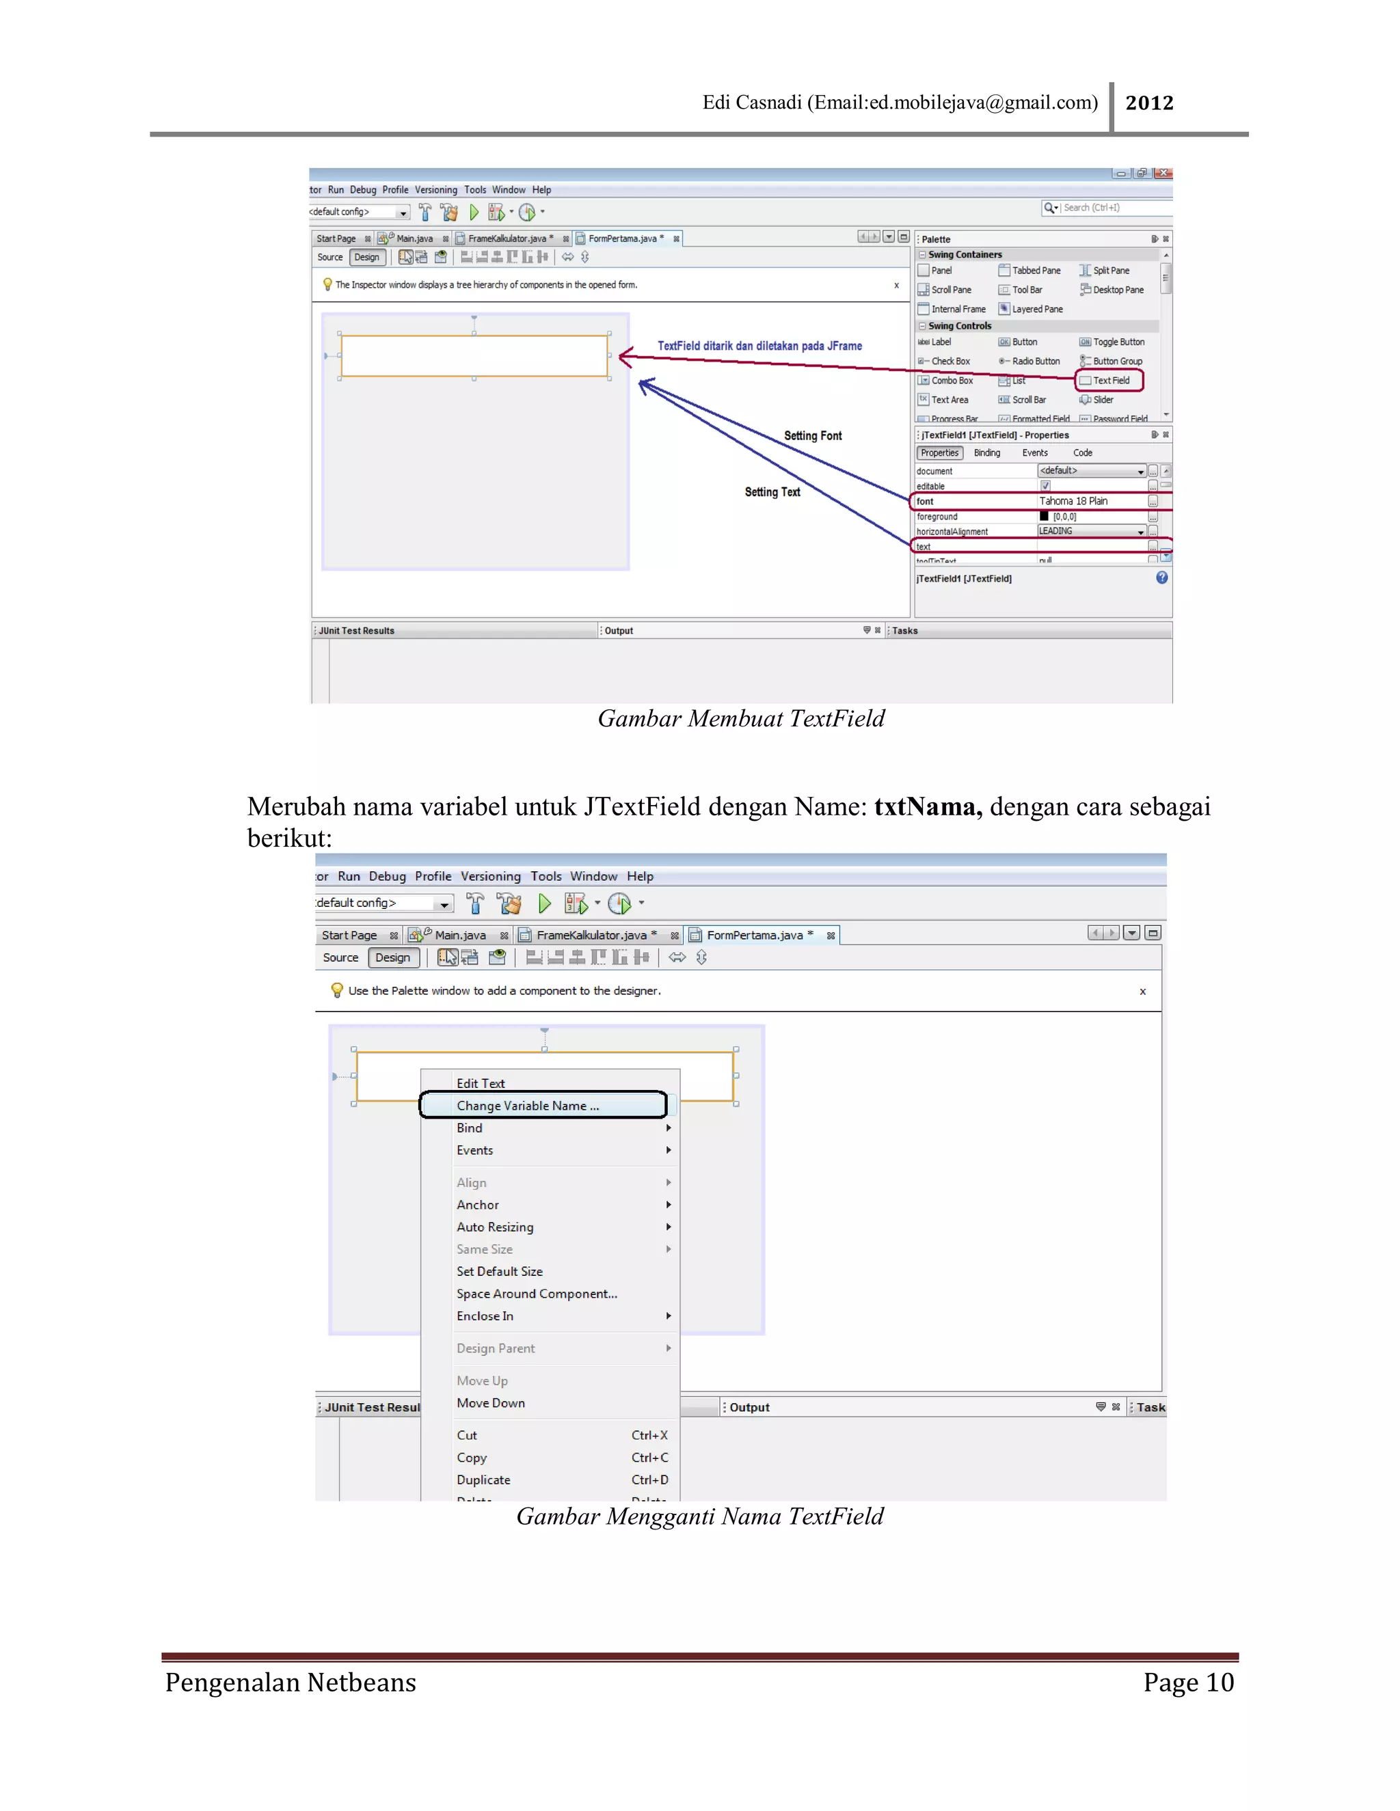This screenshot has width=1400, height=1811.
Task: Switch to Source view in the top screenshot
Action: (330, 257)
